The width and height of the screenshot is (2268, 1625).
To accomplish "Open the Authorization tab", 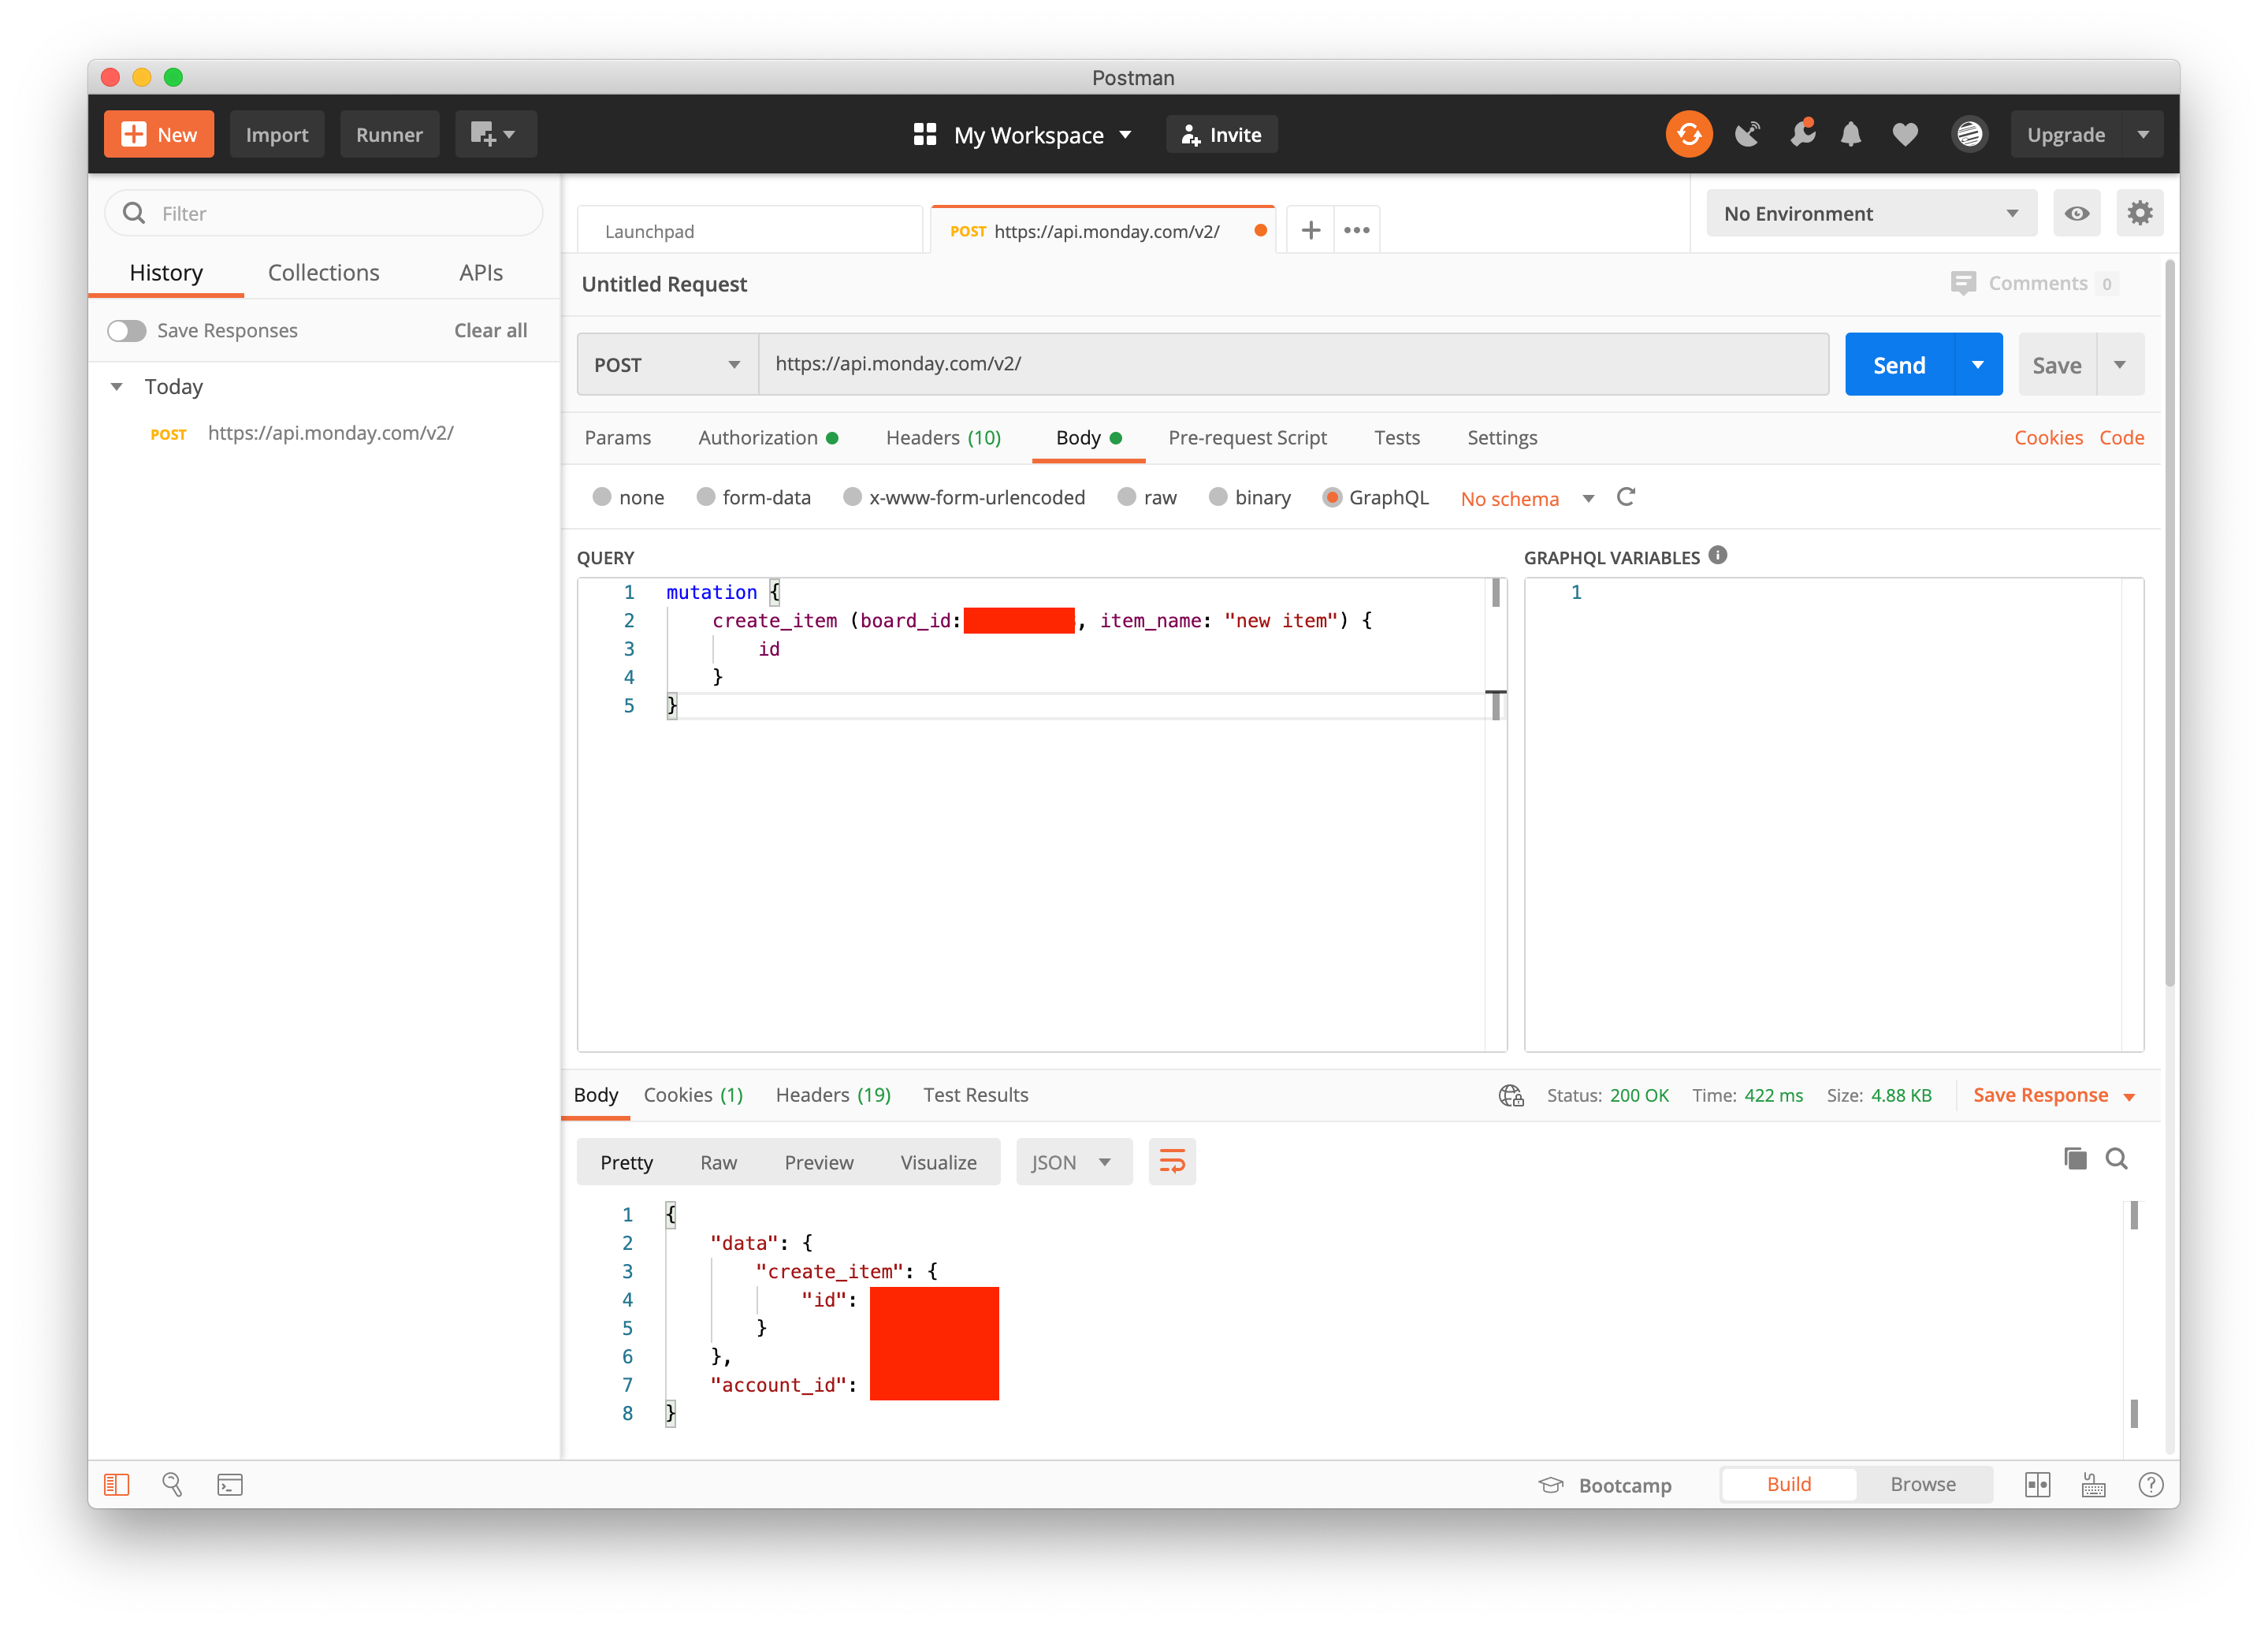I will 767,437.
